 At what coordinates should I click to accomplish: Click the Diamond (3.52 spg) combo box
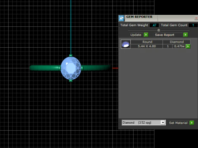[x=144, y=123]
